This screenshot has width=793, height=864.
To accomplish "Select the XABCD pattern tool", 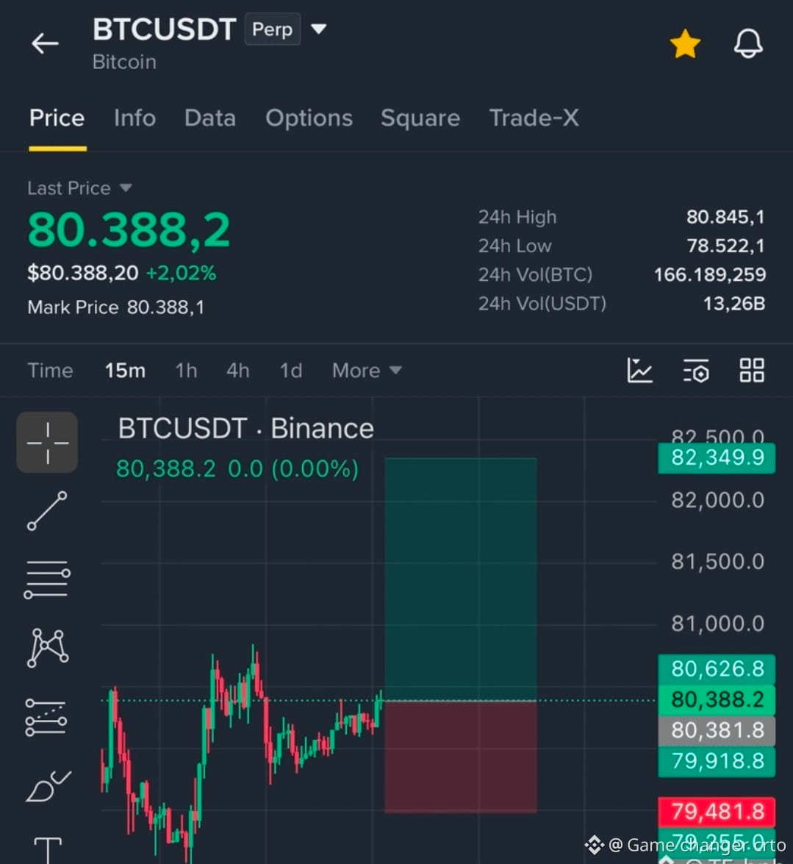I will coord(47,648).
